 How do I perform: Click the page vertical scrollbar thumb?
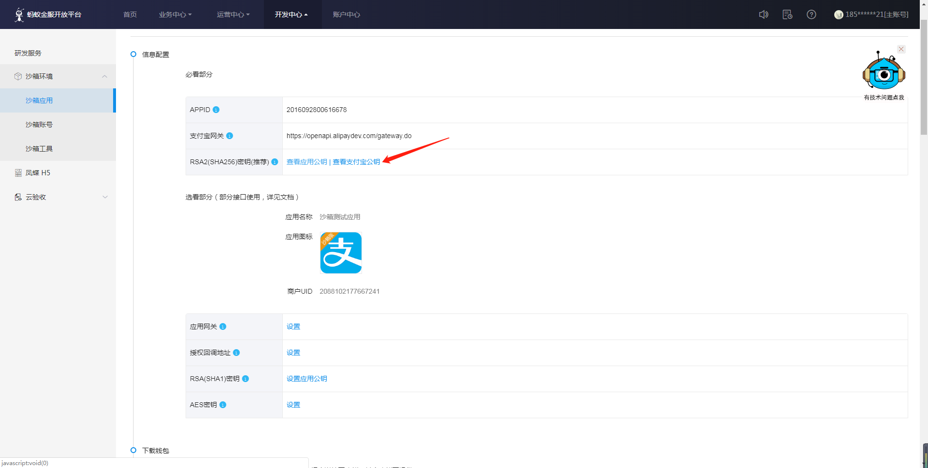point(924,77)
